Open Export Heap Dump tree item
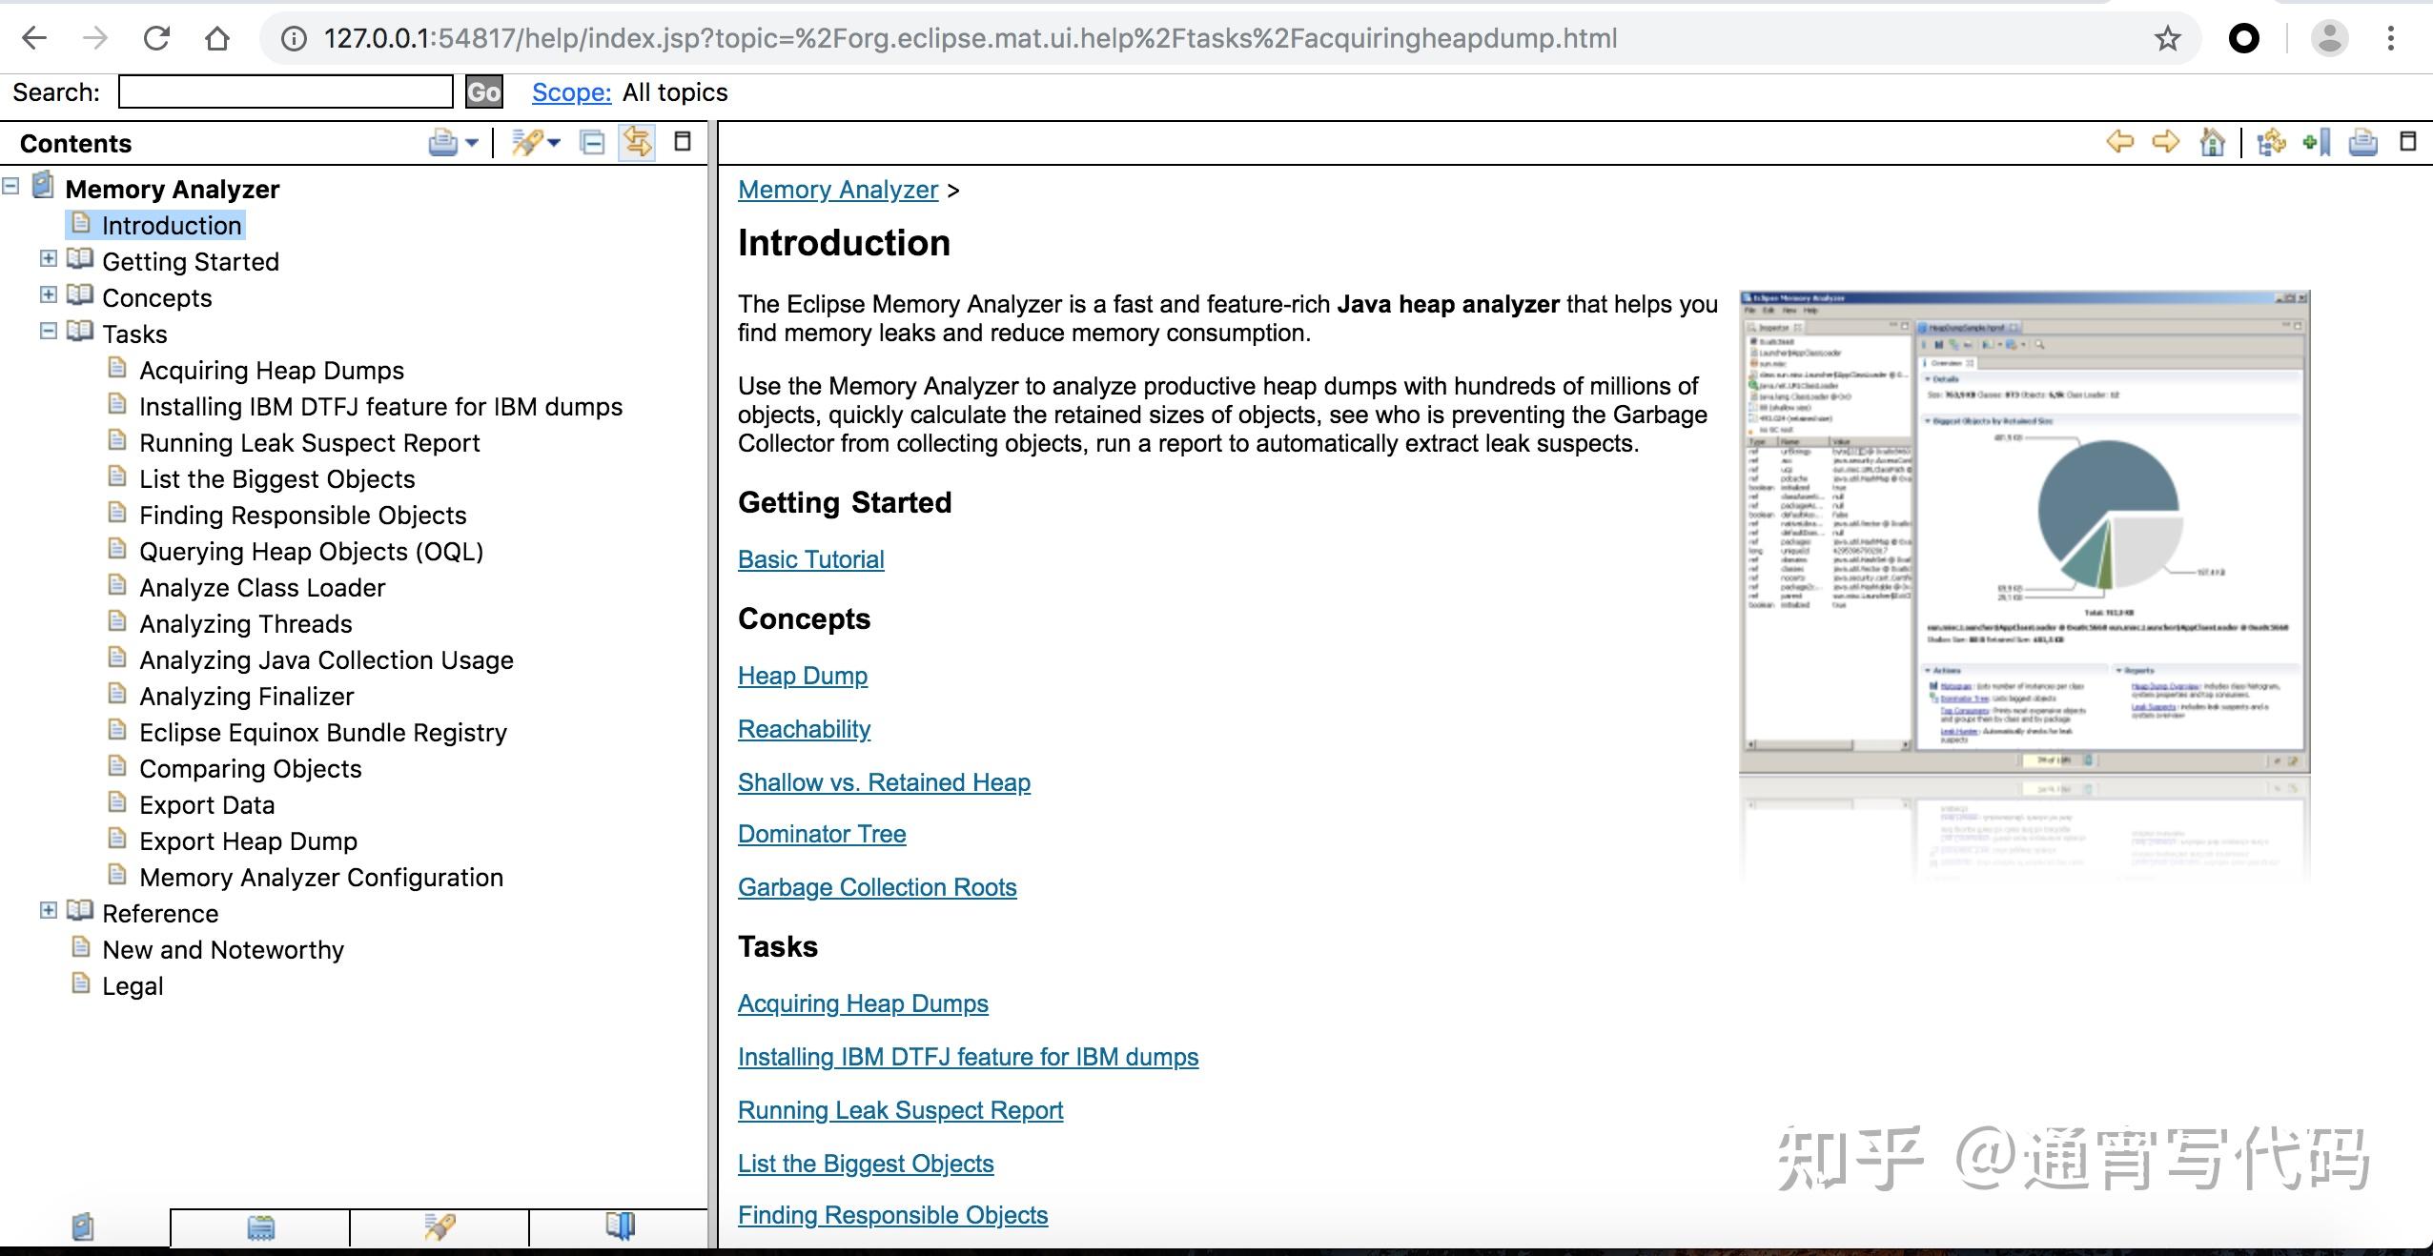 click(248, 841)
